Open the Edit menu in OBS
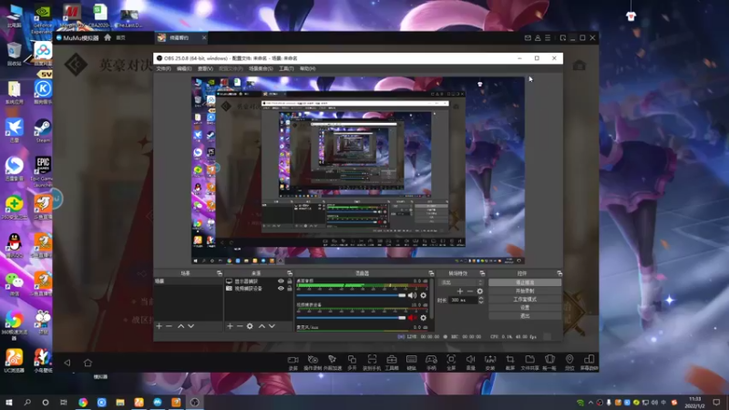This screenshot has height=410, width=729. pos(184,69)
